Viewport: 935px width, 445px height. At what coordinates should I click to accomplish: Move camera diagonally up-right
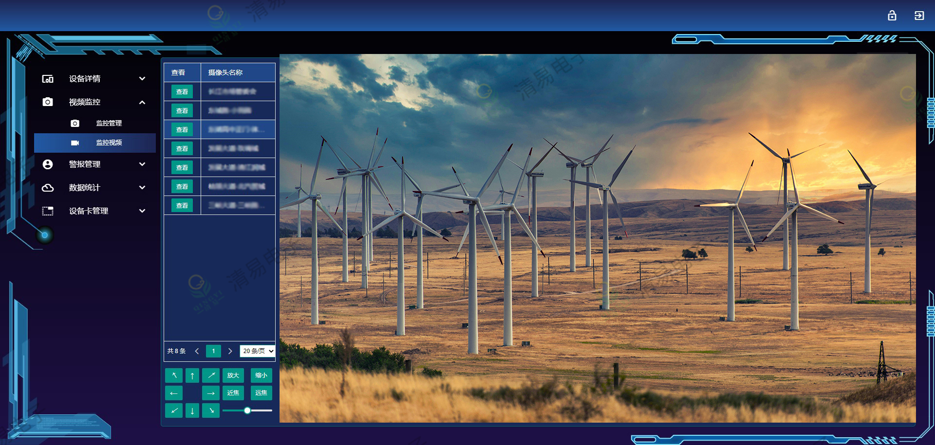[x=211, y=375]
